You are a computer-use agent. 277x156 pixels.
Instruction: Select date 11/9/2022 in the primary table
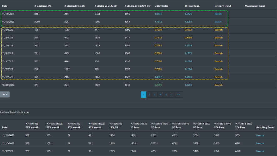pyautogui.click(x=8, y=30)
